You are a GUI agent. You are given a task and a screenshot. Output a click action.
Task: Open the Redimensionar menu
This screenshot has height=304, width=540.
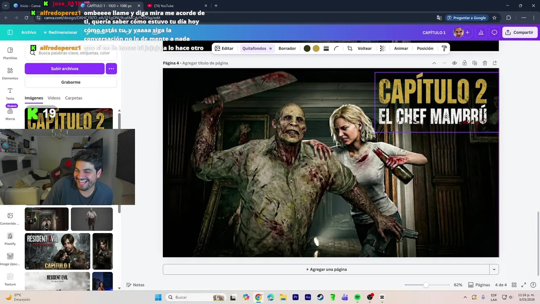60,33
